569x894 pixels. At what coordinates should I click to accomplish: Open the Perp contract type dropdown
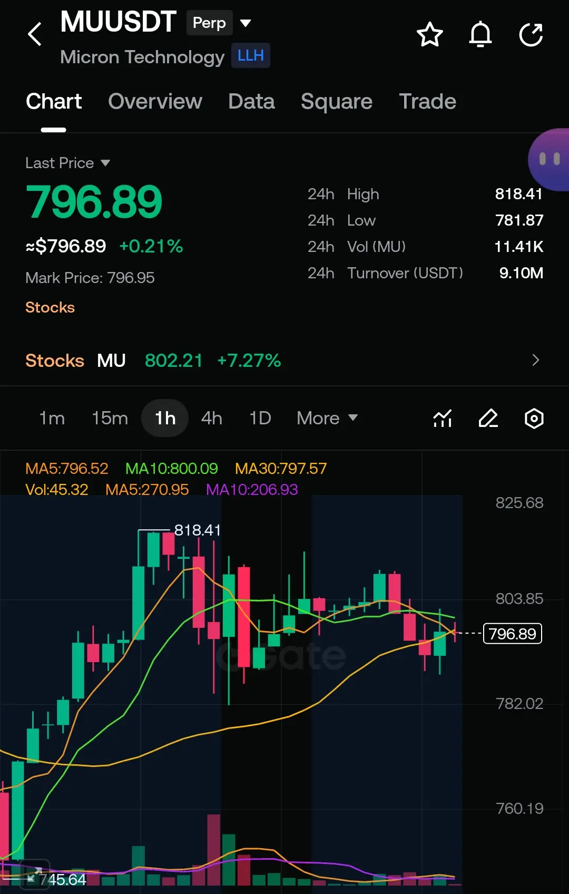click(x=219, y=23)
